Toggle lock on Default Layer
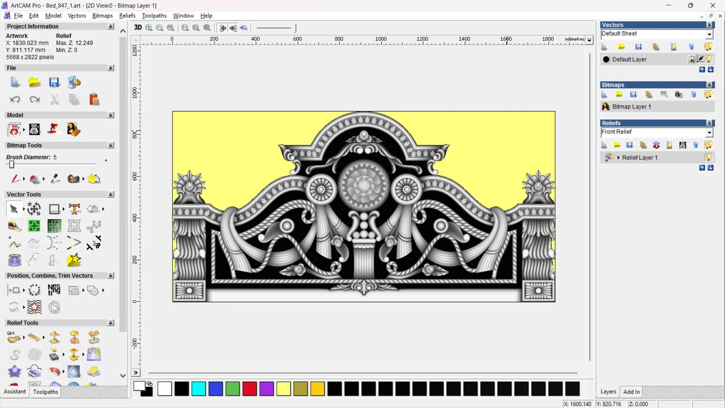725x408 pixels. (691, 59)
